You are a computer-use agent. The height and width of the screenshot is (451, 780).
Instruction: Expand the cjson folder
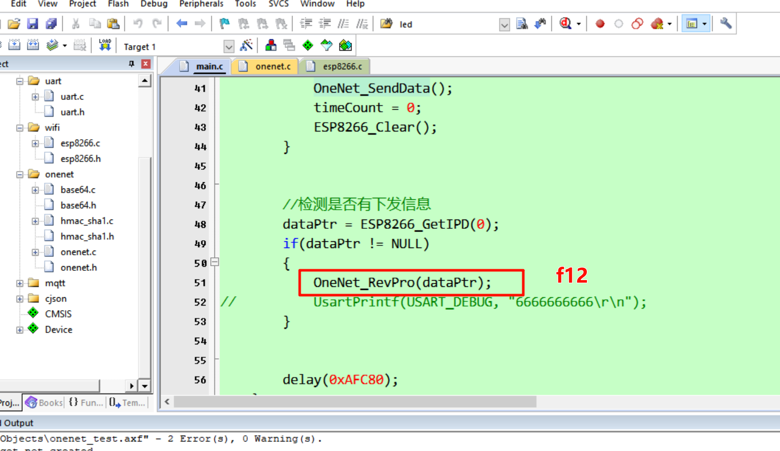pyautogui.click(x=20, y=299)
